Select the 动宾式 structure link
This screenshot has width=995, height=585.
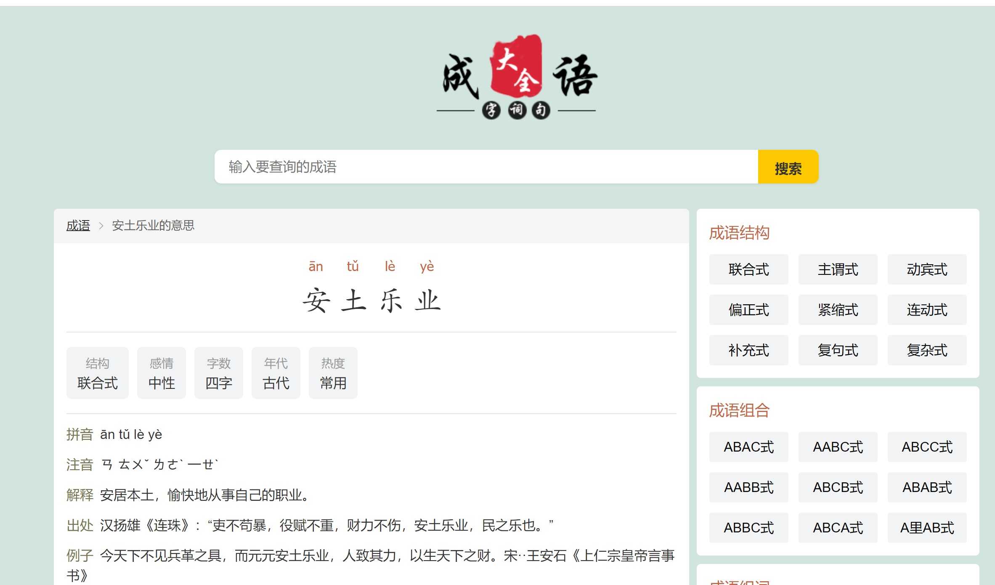[927, 269]
